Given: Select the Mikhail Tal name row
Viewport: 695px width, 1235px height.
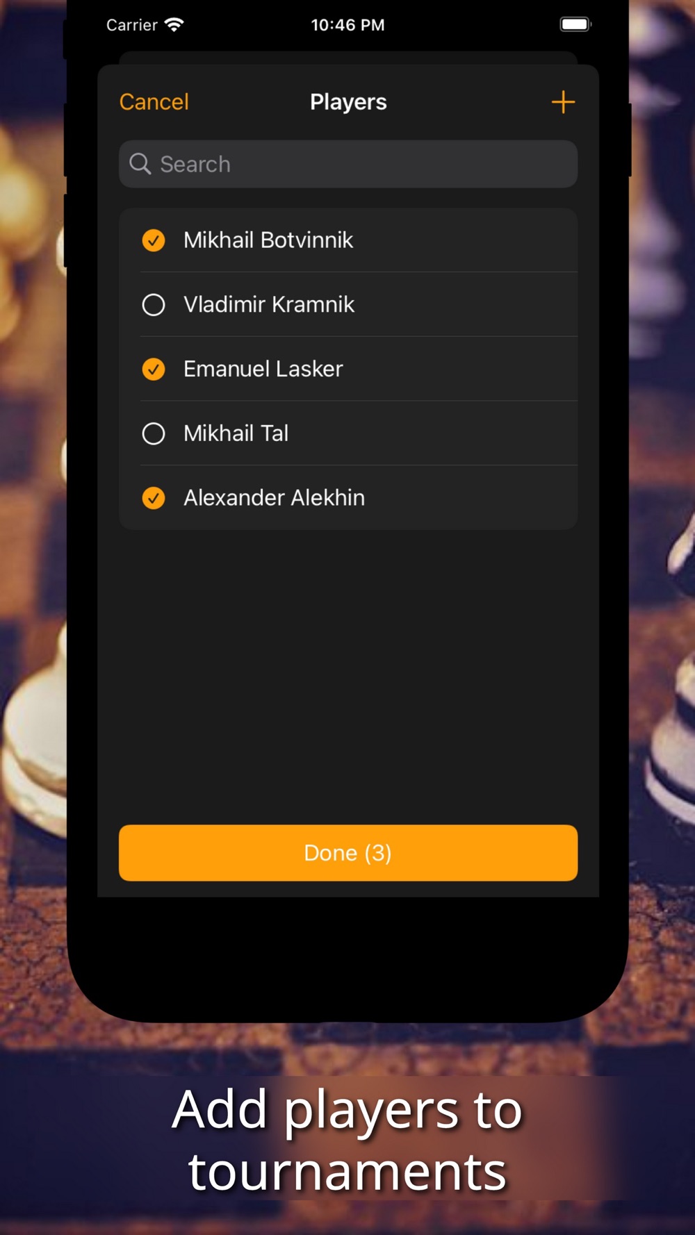Looking at the screenshot, I should [x=348, y=433].
